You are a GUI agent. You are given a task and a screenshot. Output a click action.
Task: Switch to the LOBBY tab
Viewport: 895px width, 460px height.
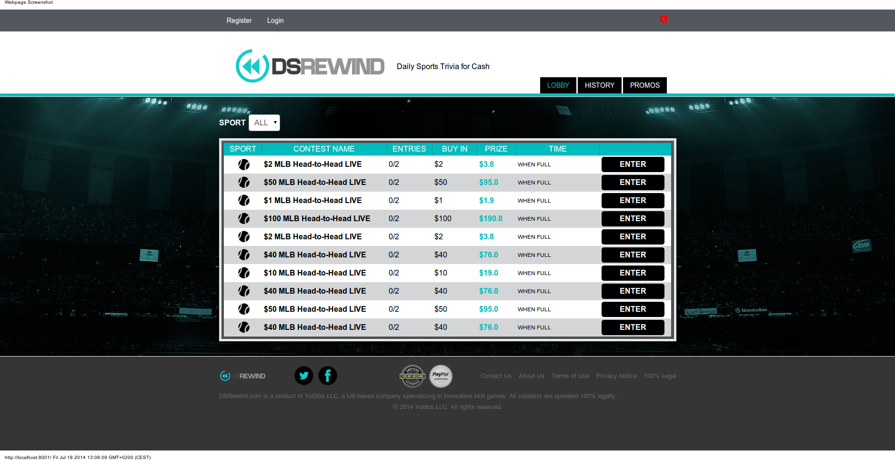click(x=558, y=85)
